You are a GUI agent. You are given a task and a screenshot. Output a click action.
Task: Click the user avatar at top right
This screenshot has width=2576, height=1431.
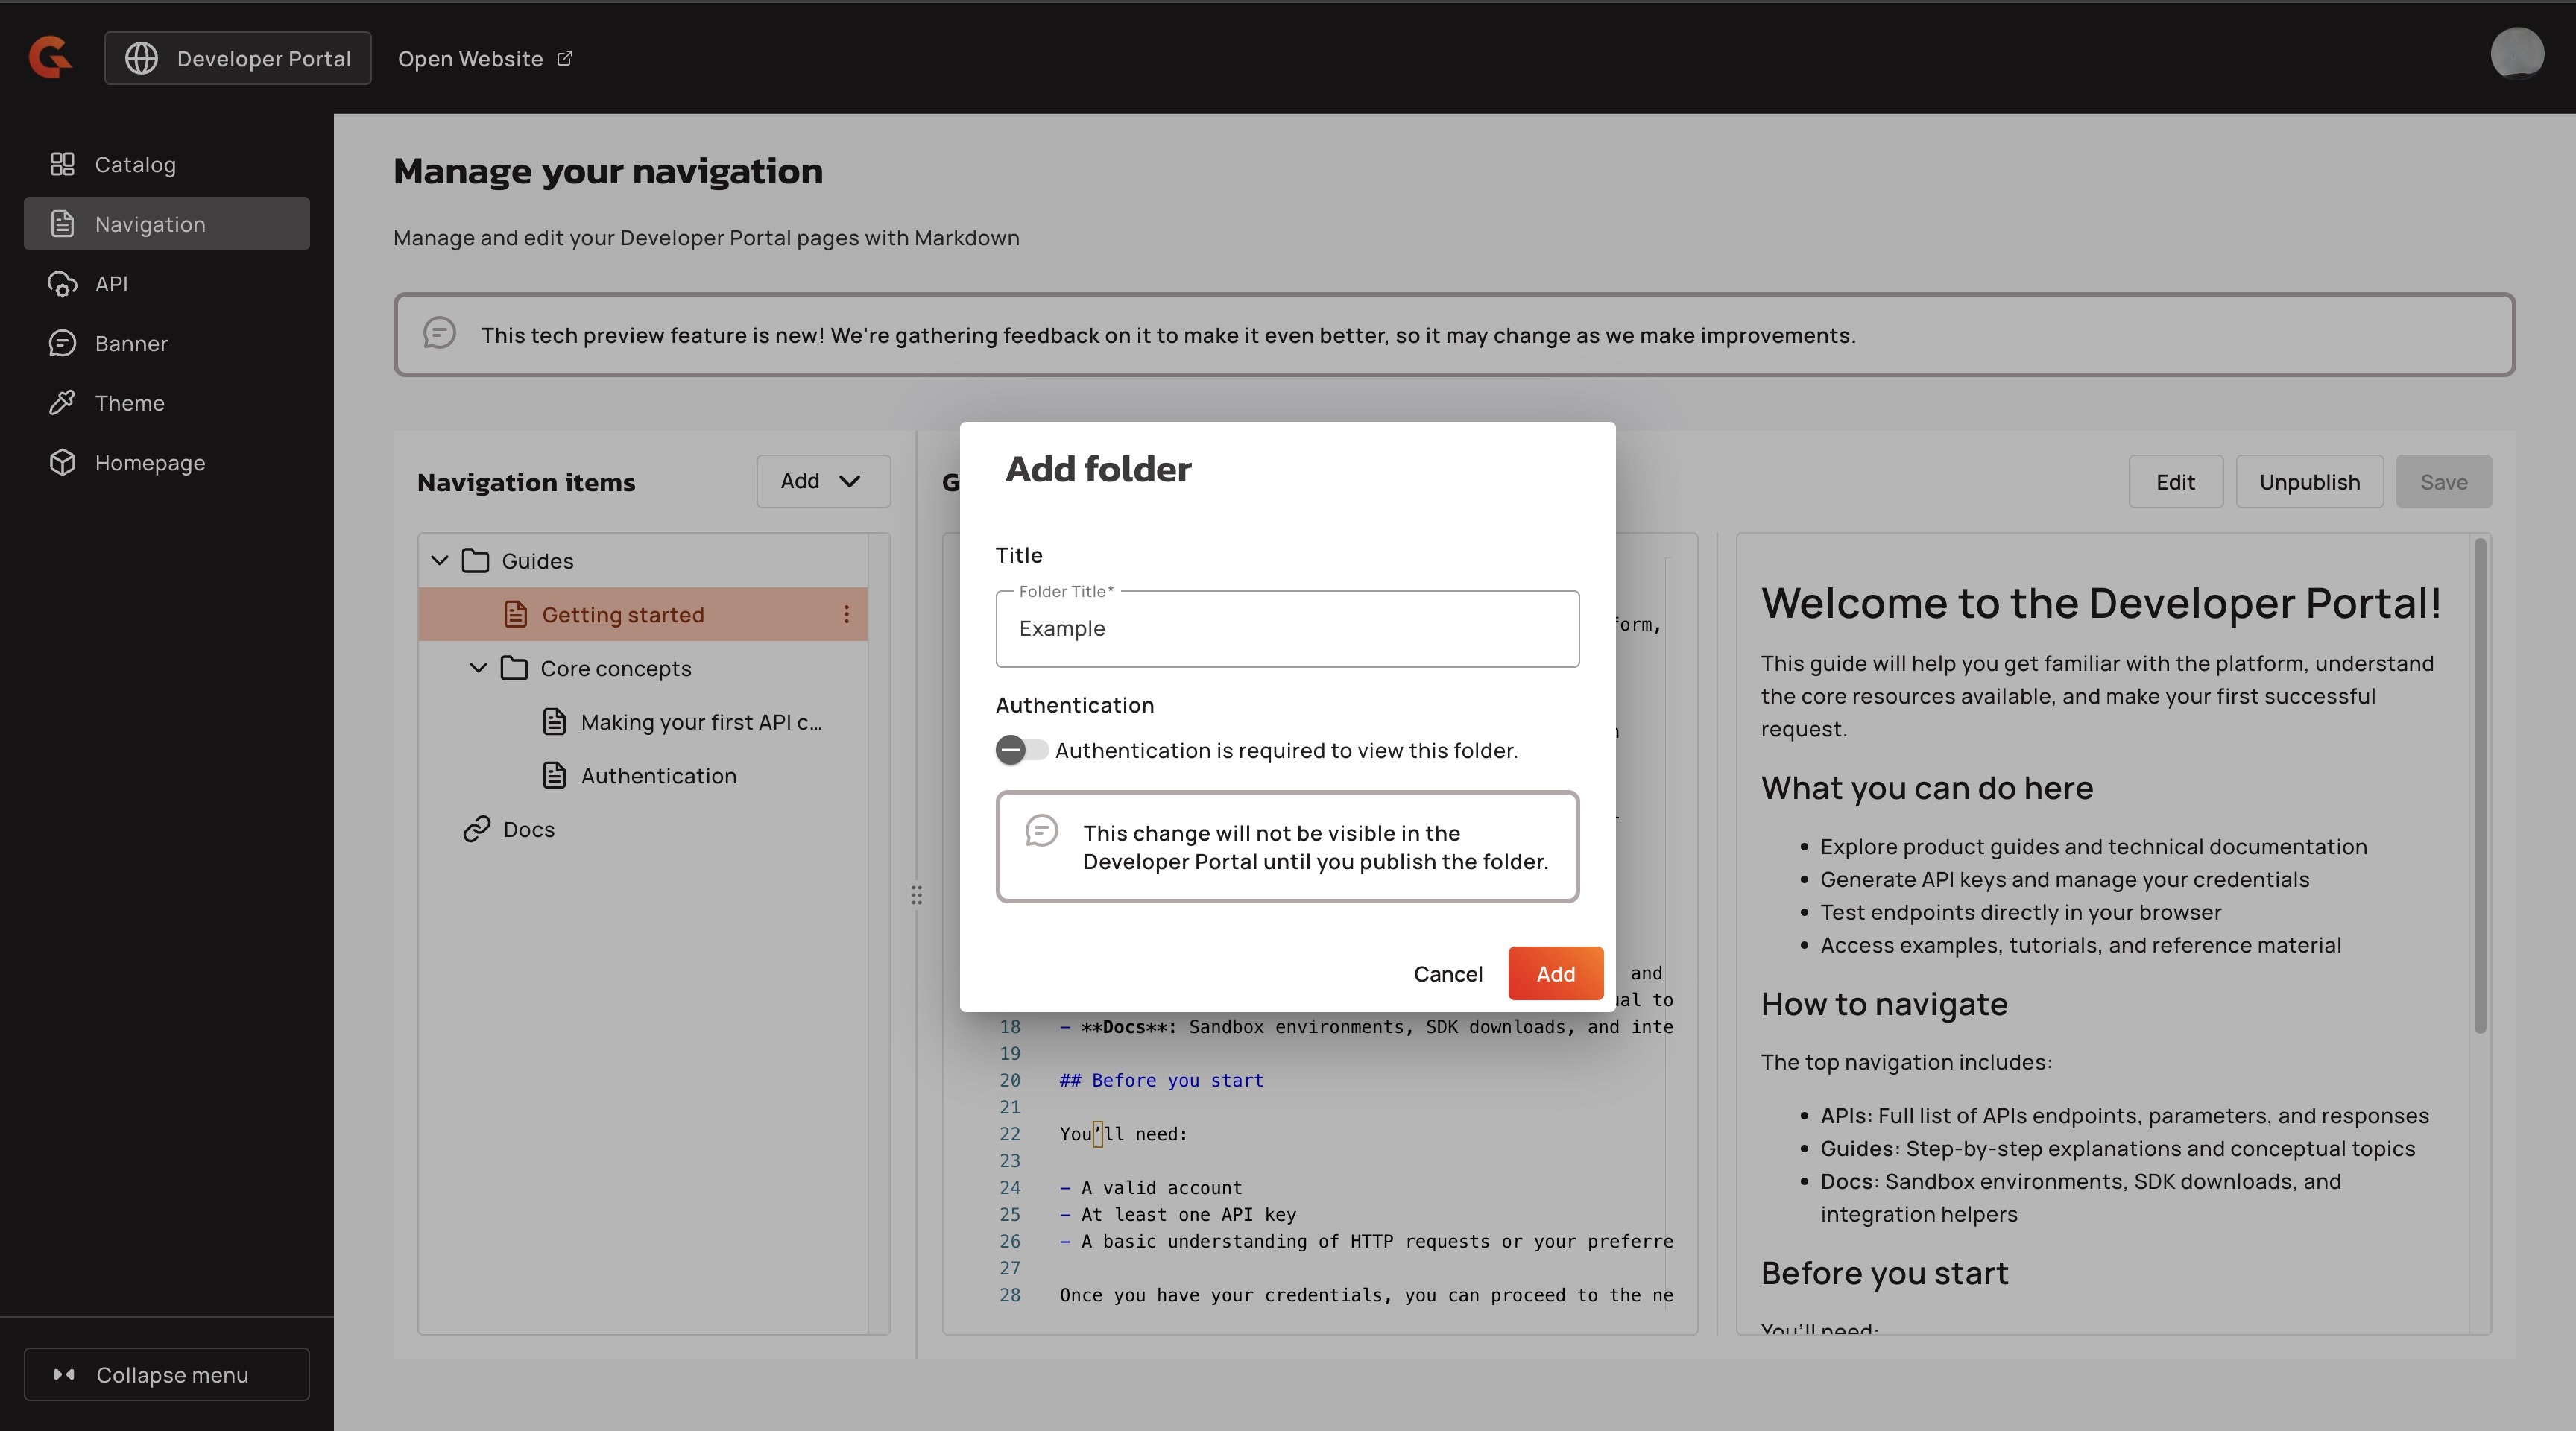point(2516,54)
